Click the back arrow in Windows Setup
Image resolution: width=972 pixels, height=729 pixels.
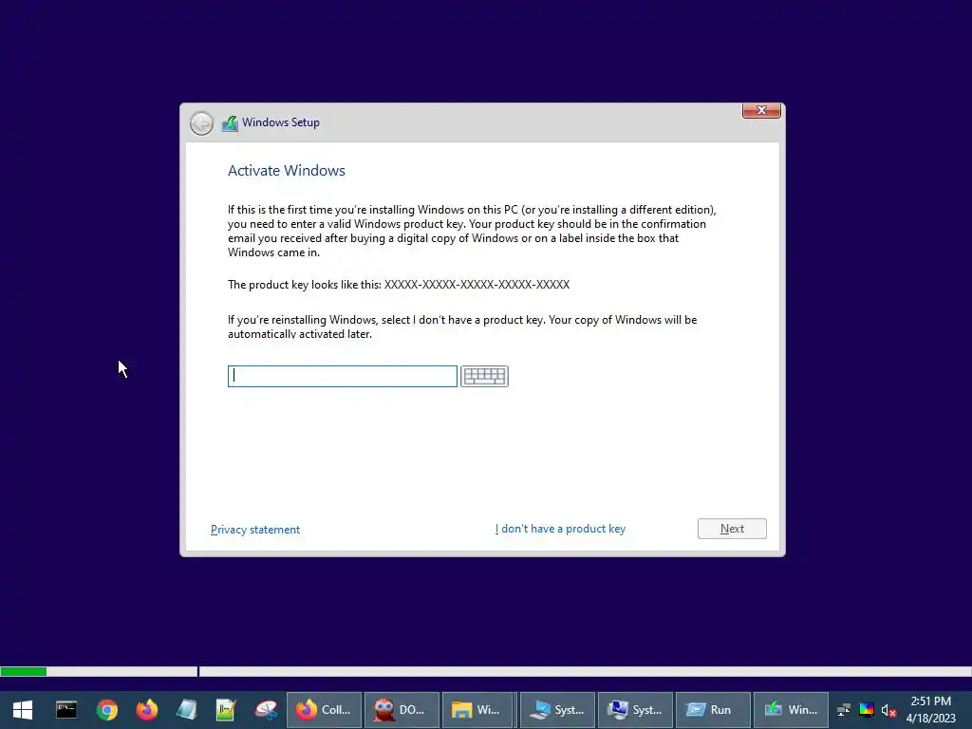pos(201,123)
